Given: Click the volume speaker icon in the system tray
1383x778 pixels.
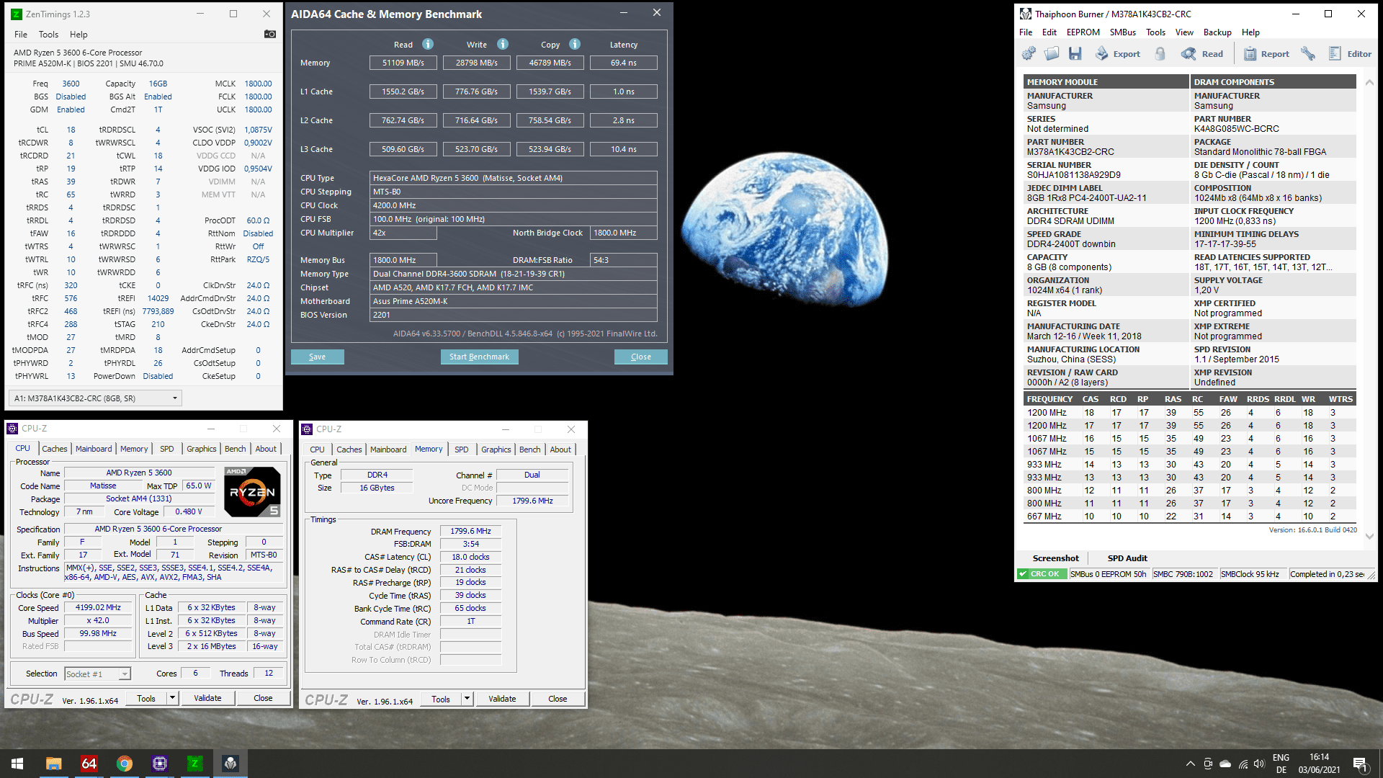Looking at the screenshot, I should [x=1258, y=764].
